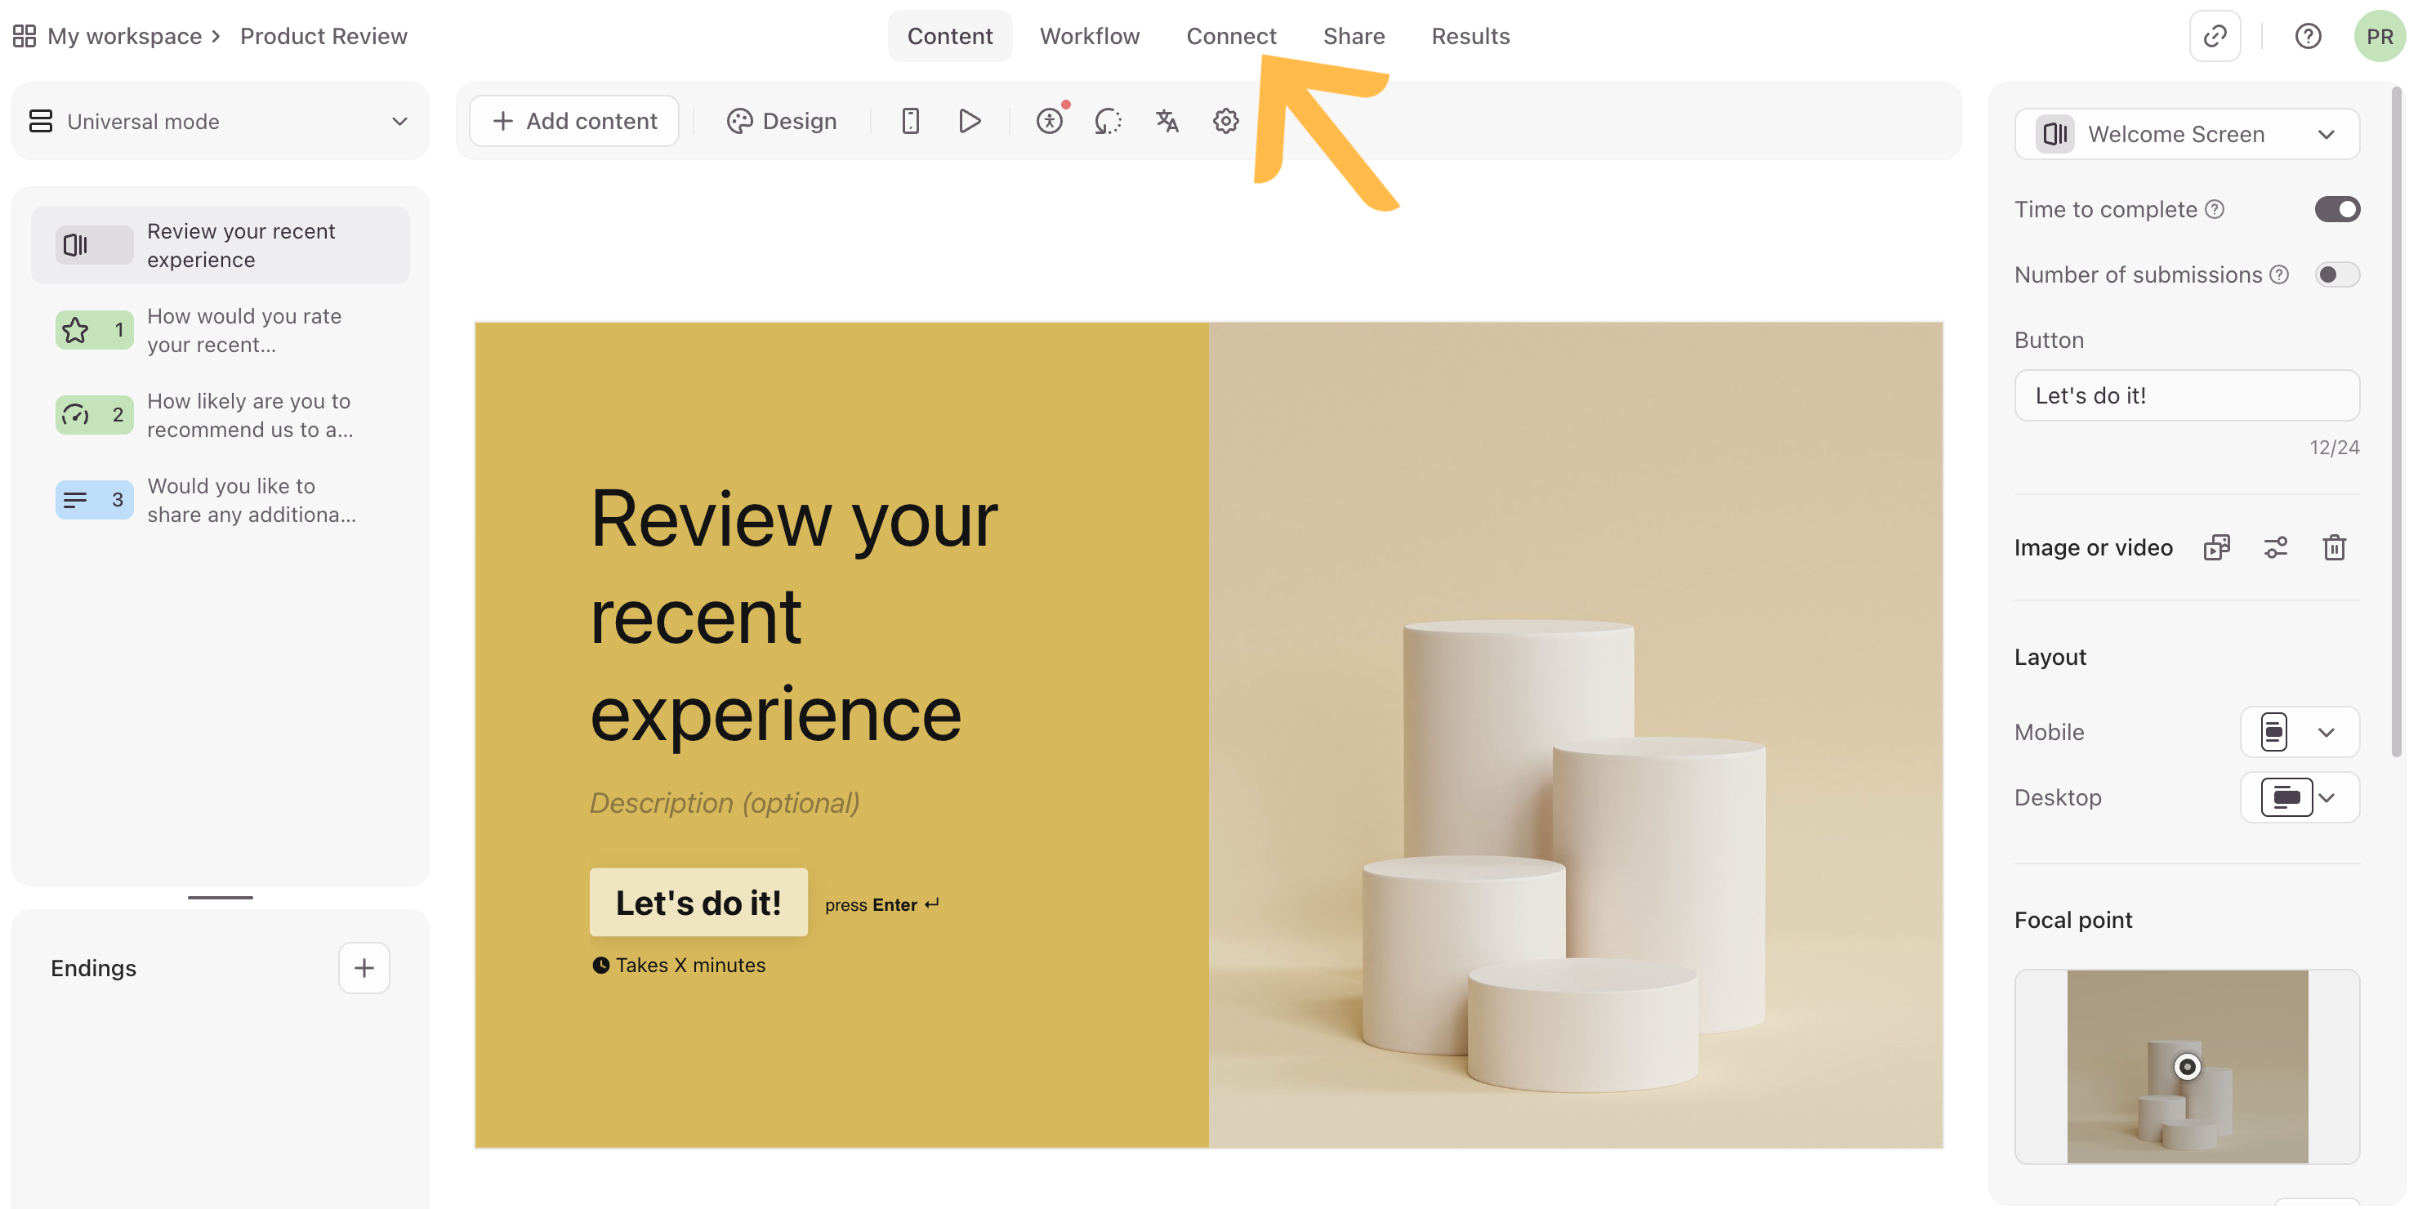
Task: Click the right panel scrollbar
Action: click(x=2397, y=421)
